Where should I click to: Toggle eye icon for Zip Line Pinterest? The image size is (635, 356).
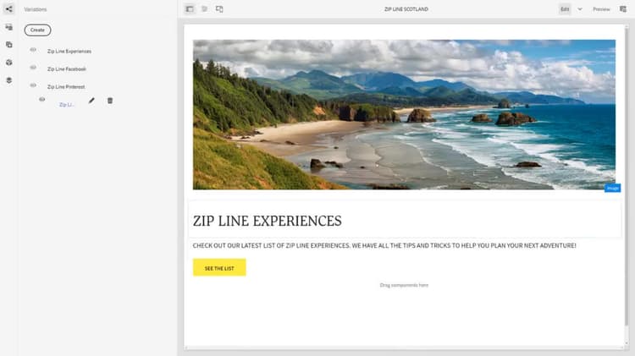(x=33, y=85)
